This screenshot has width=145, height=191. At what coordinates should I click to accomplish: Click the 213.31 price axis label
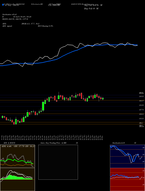pos(141,118)
